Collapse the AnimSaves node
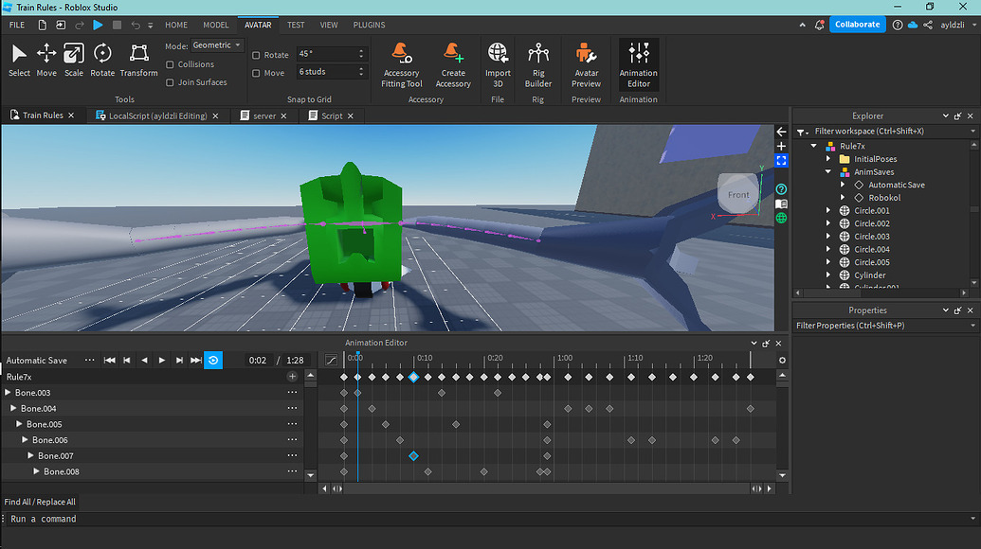This screenshot has width=981, height=549. (828, 171)
